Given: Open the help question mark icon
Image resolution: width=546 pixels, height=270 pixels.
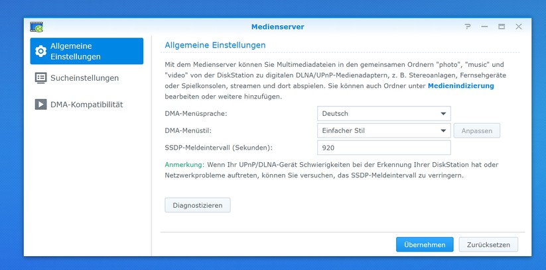Looking at the screenshot, I should coord(468,26).
